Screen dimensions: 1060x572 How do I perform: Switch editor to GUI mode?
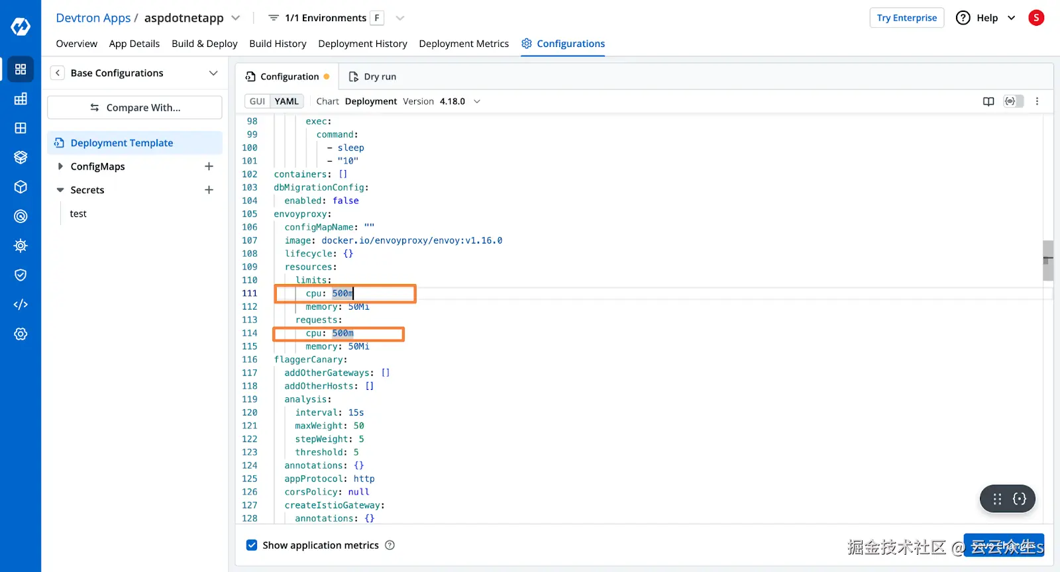pos(257,101)
